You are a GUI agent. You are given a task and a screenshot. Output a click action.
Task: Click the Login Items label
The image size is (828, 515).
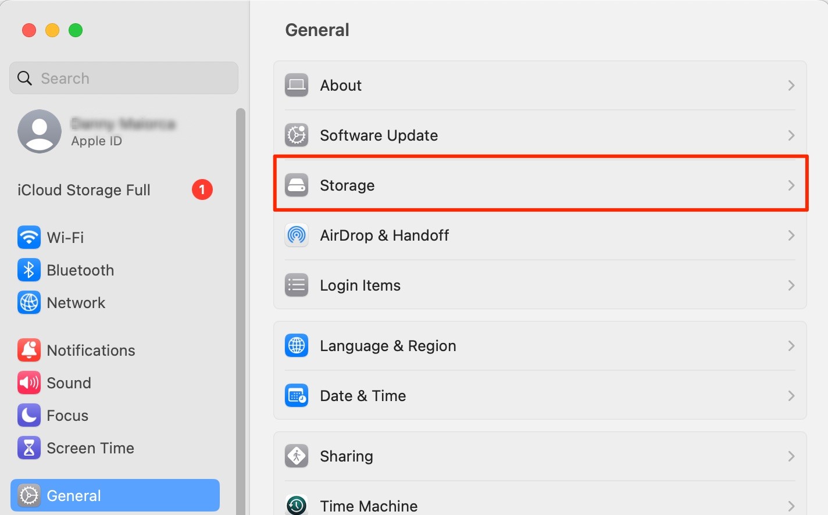click(x=361, y=285)
